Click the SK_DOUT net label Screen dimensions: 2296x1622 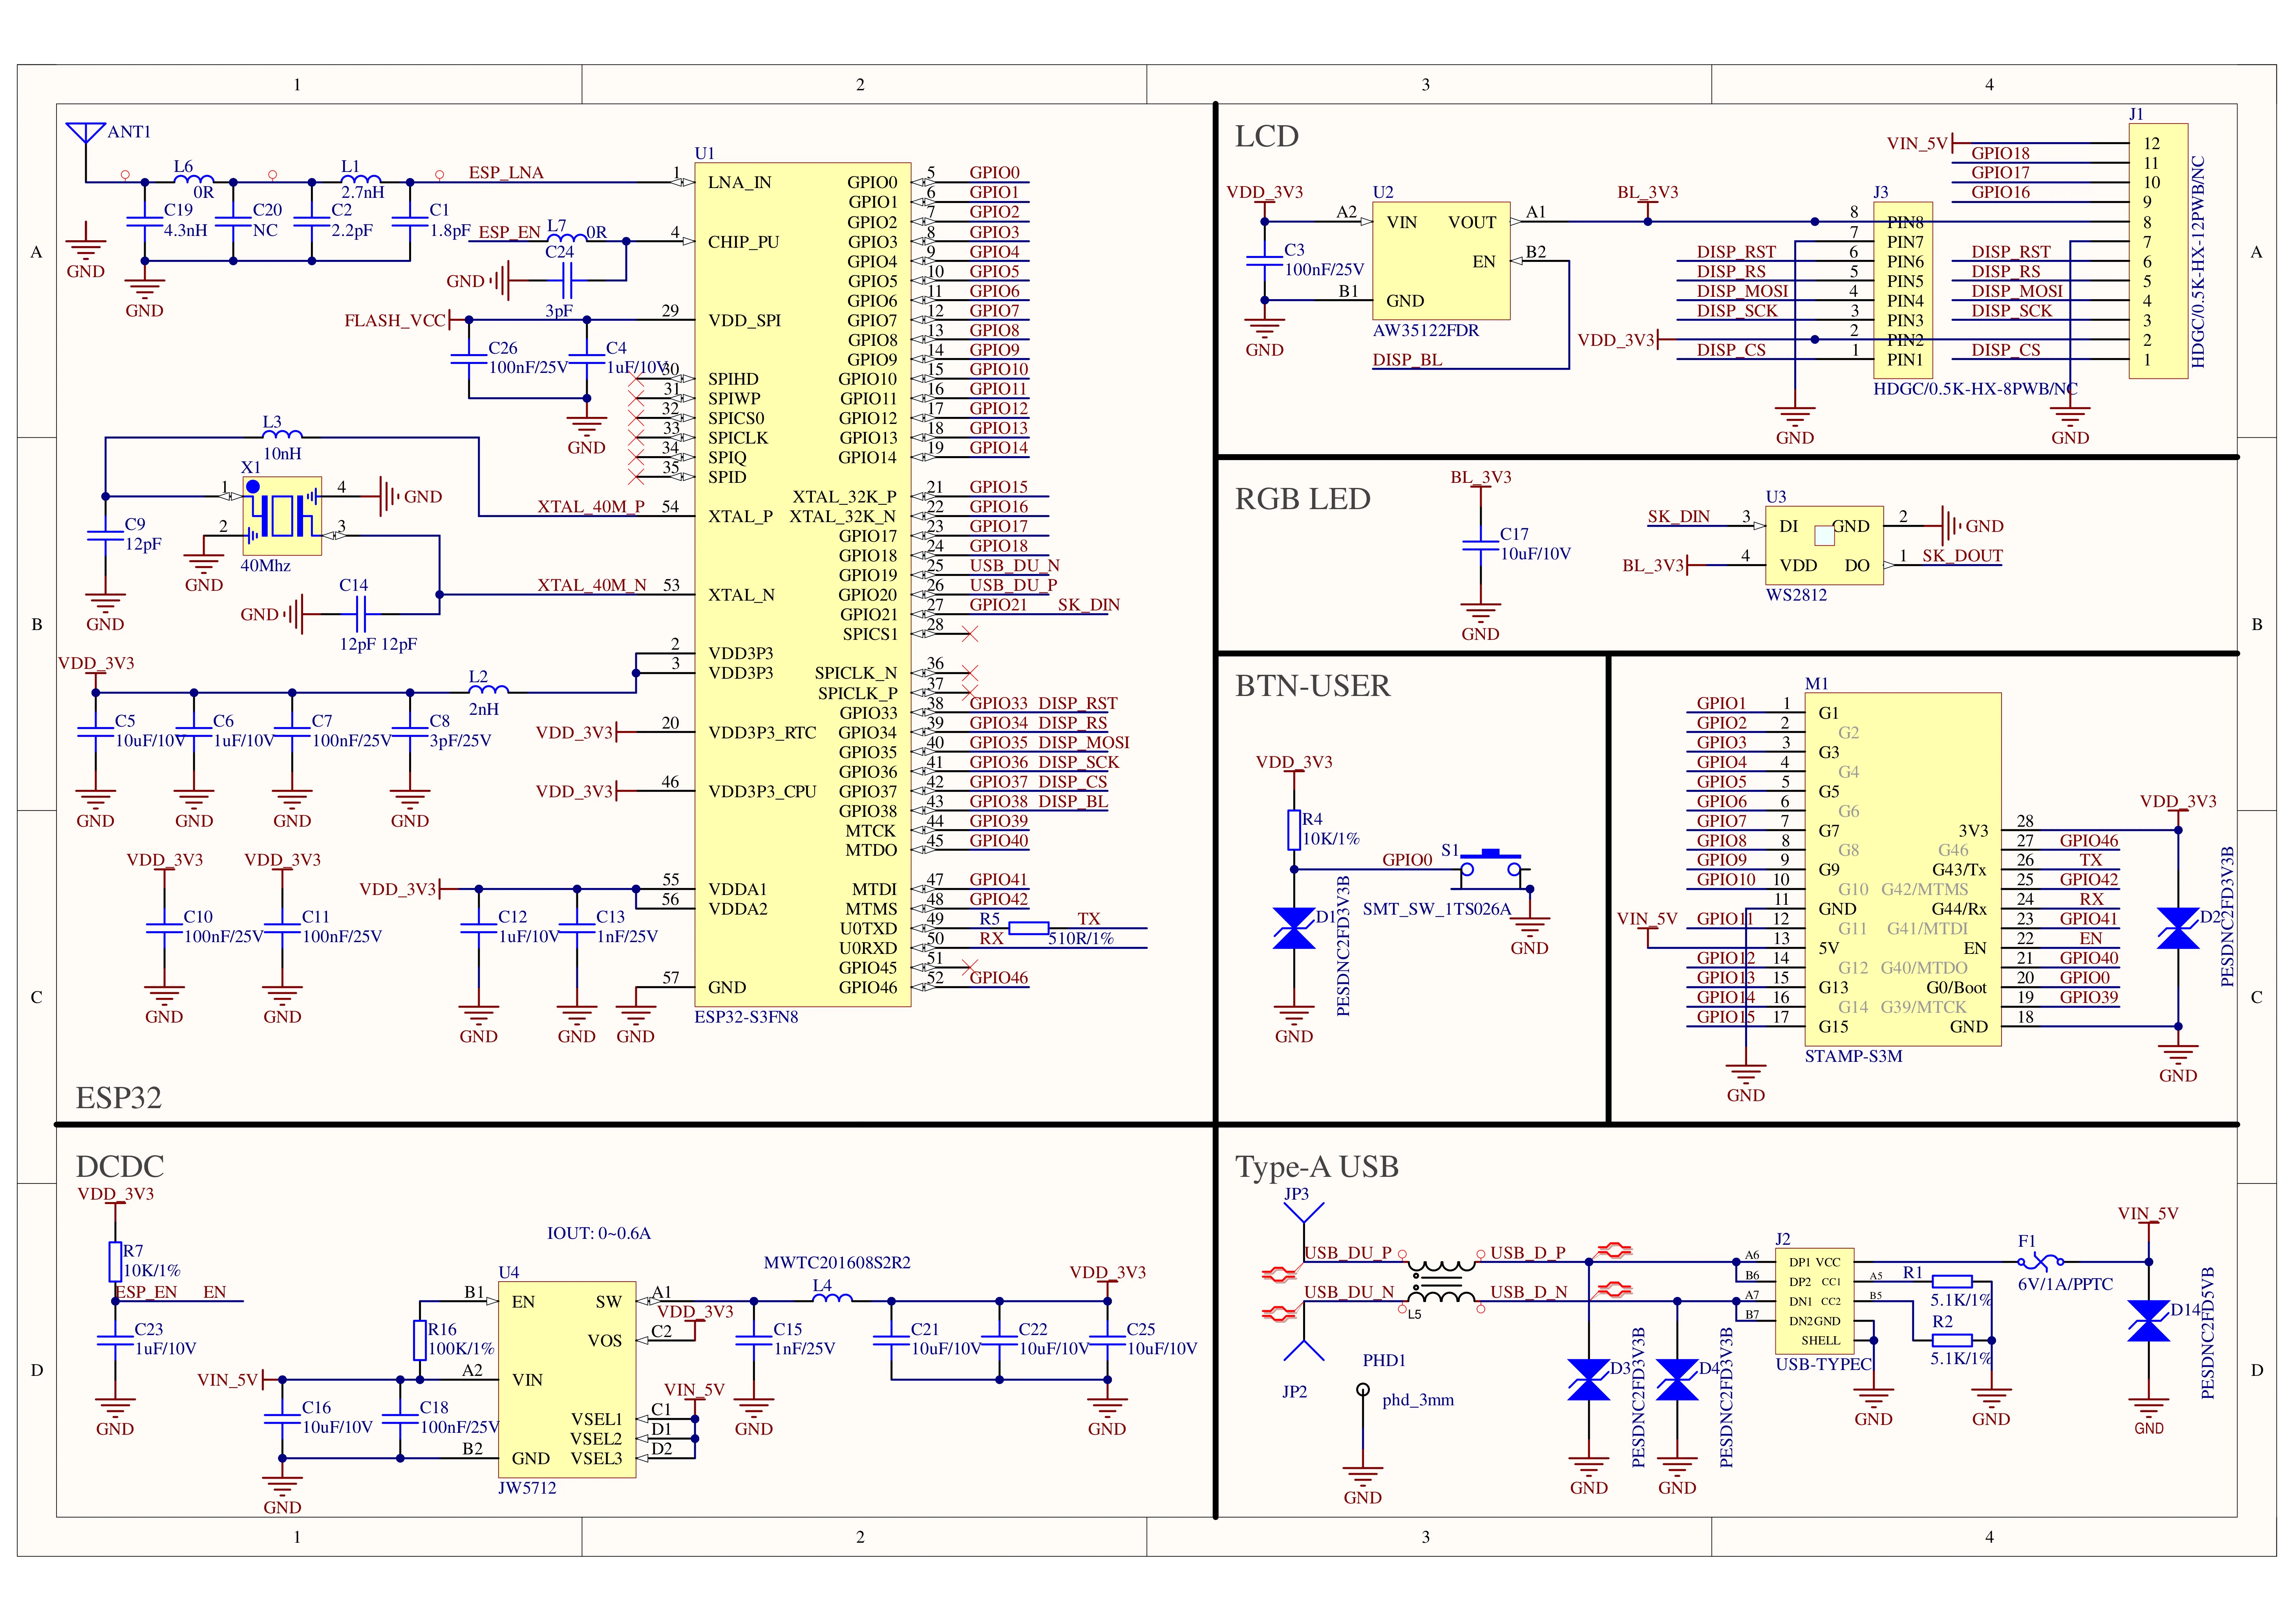click(1962, 556)
